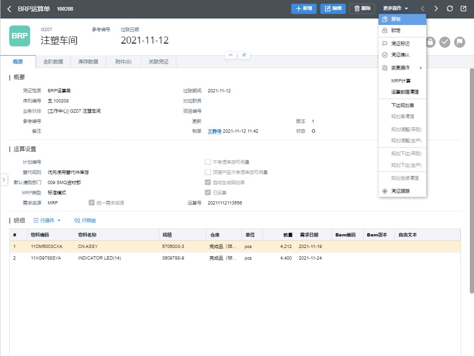
Task: Open the 王静琦 creator link
Action: 214,131
